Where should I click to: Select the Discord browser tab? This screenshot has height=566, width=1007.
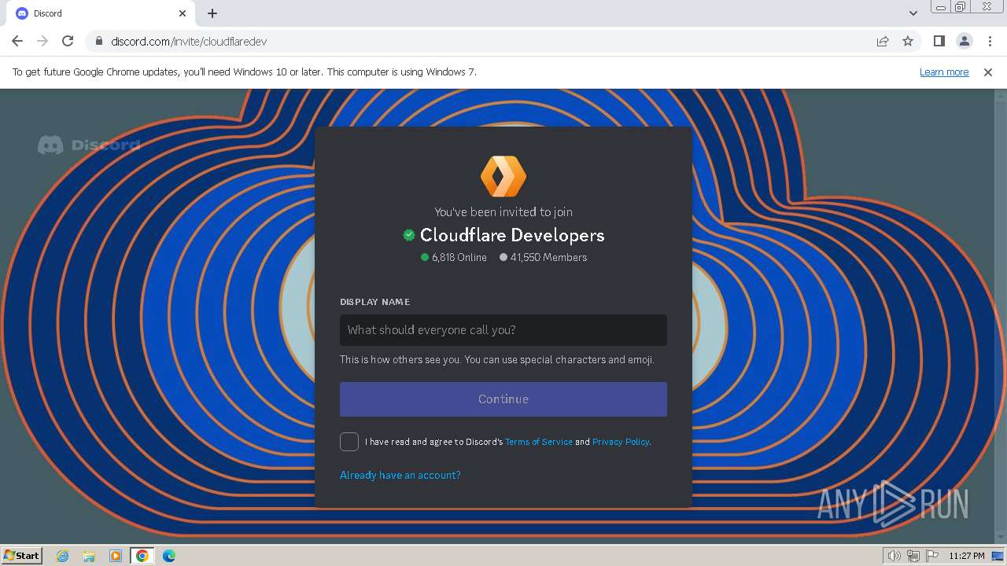click(101, 13)
